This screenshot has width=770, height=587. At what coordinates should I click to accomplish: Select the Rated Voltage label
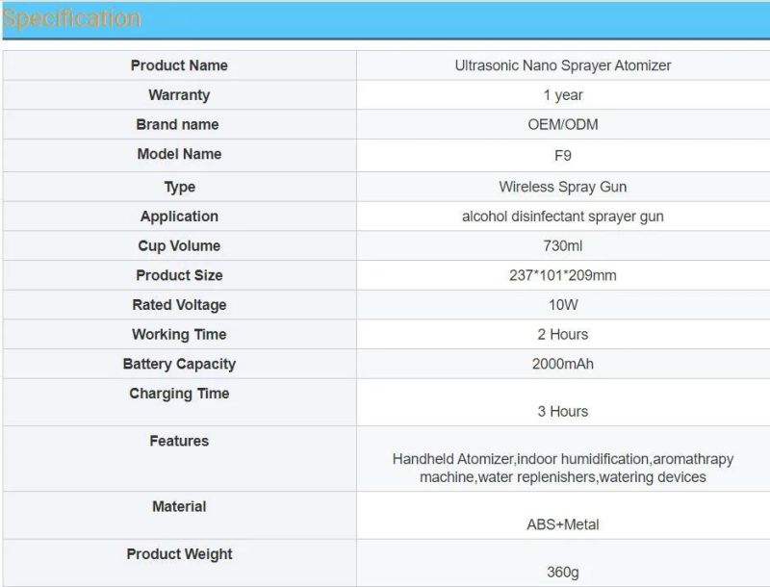(179, 305)
